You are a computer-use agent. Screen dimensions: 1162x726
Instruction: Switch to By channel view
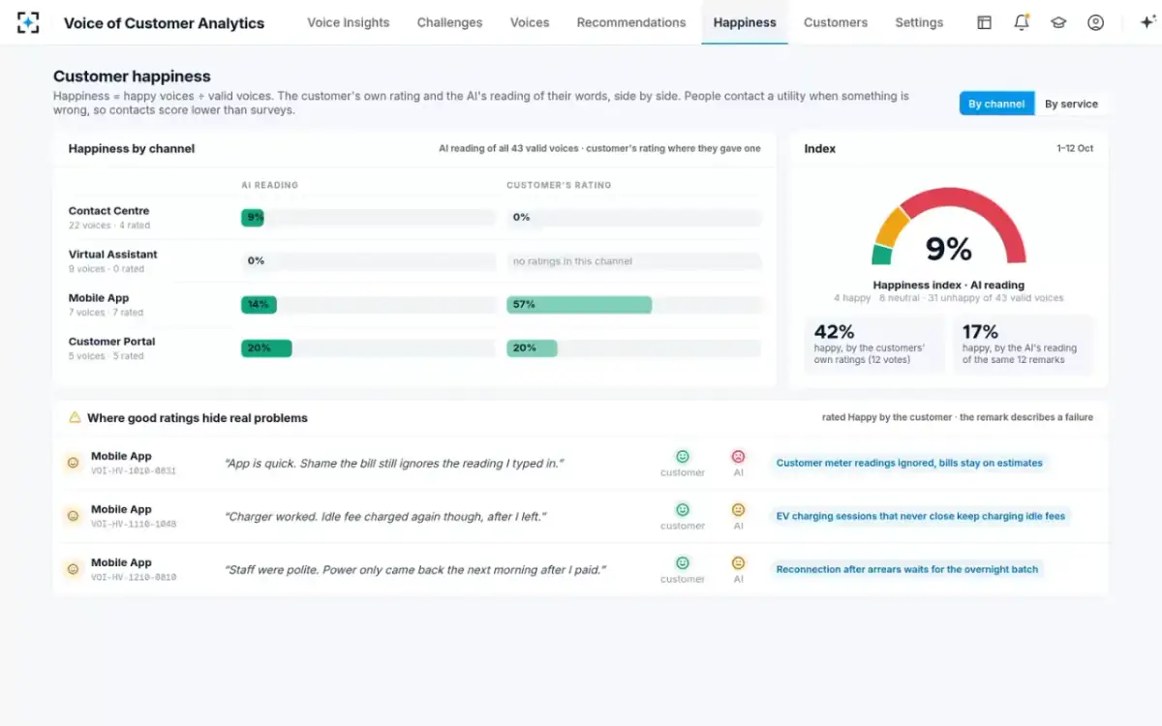click(996, 104)
